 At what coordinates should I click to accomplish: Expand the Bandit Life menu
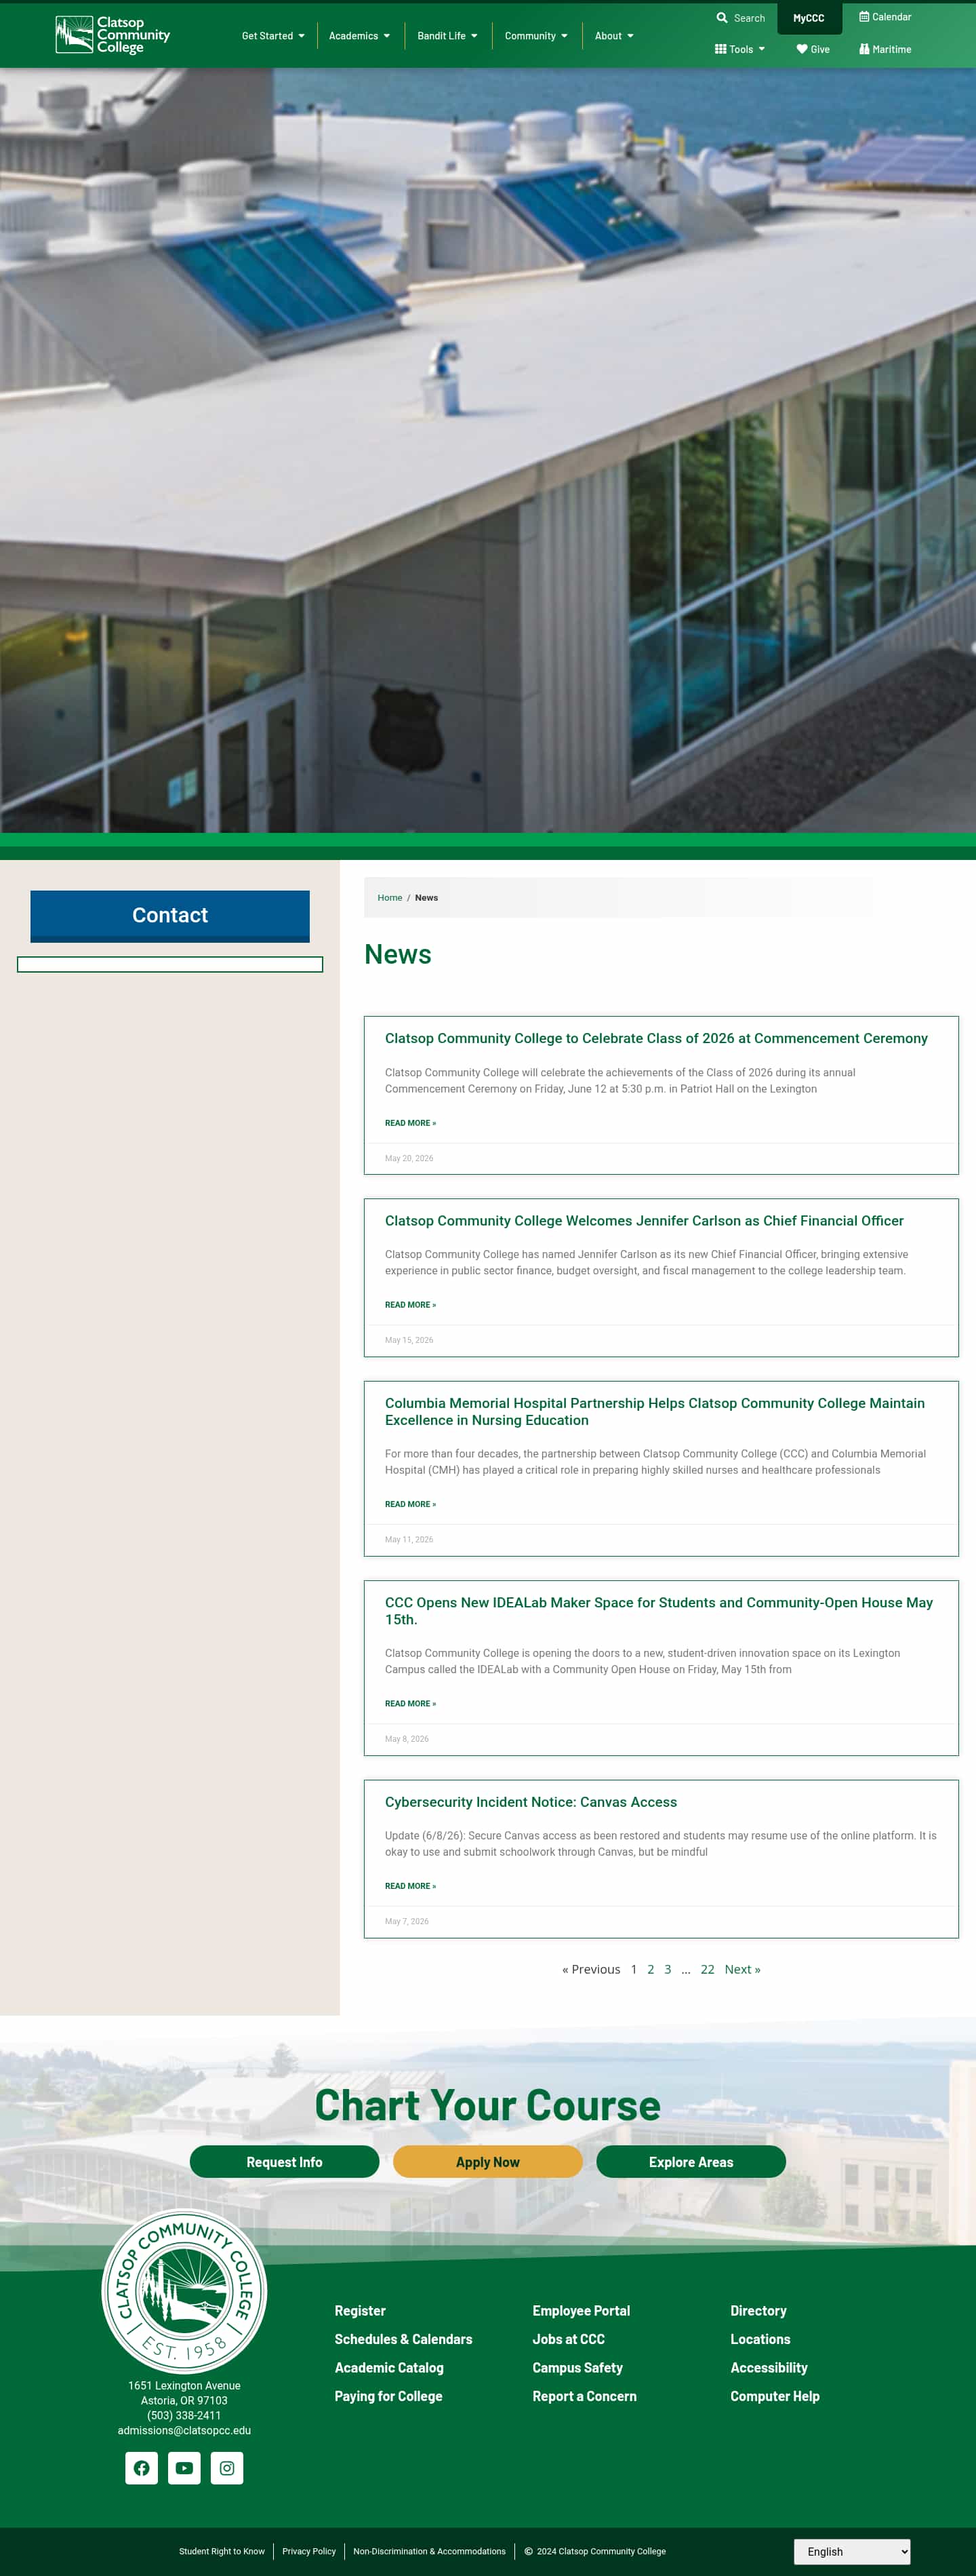click(x=447, y=36)
